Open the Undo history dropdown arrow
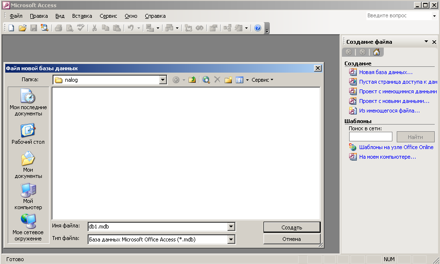This screenshot has width=440, height=264. pyautogui.click(x=138, y=28)
